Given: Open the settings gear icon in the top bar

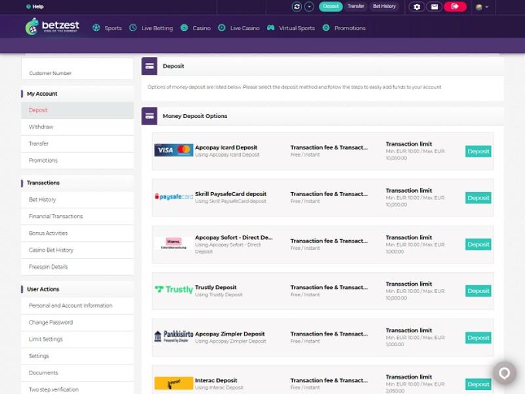Looking at the screenshot, I should tap(417, 7).
